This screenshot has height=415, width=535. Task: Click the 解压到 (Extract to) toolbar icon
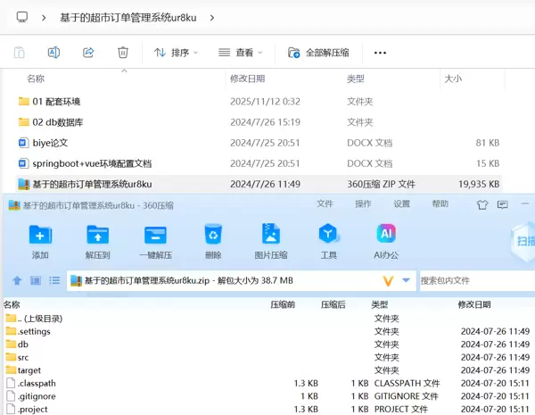click(97, 236)
